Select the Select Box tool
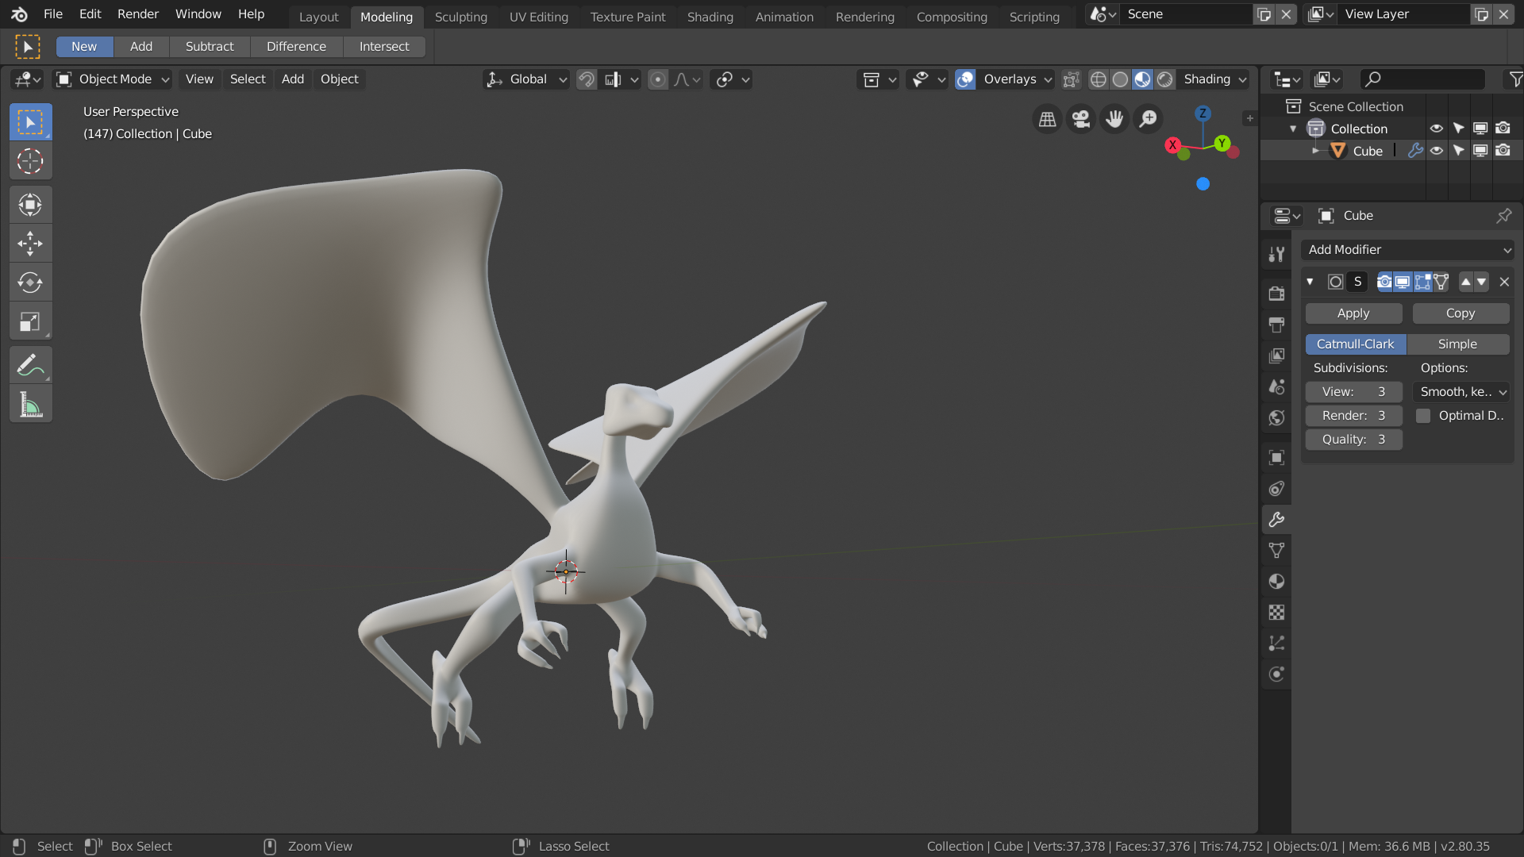The image size is (1524, 857). 30,122
